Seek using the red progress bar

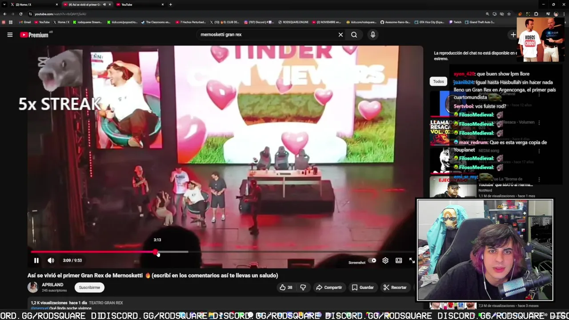coord(93,252)
